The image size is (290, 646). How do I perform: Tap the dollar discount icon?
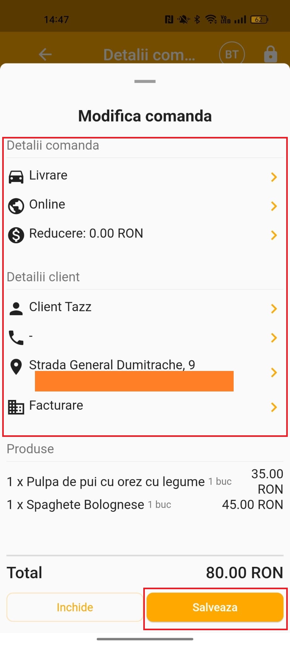point(16,235)
